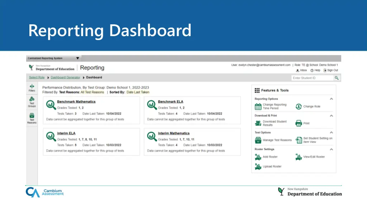Click the user email evelyn.chester@cambiumassessment.com
This screenshot has height=206, width=367.
tap(264, 65)
